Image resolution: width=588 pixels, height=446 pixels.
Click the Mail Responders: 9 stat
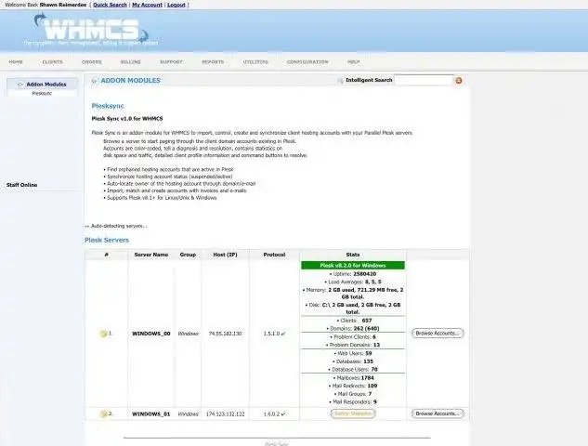(353, 402)
